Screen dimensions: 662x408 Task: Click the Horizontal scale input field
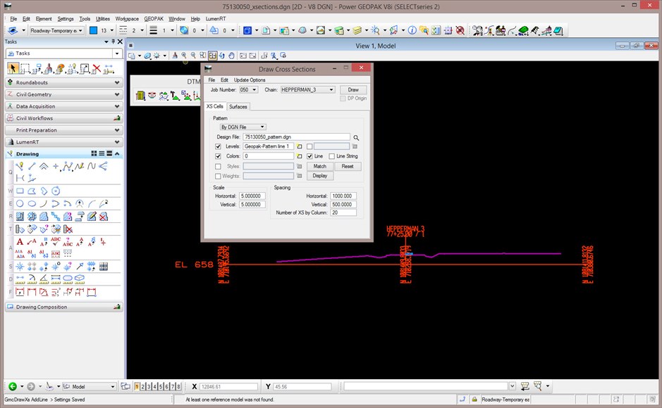pyautogui.click(x=252, y=196)
